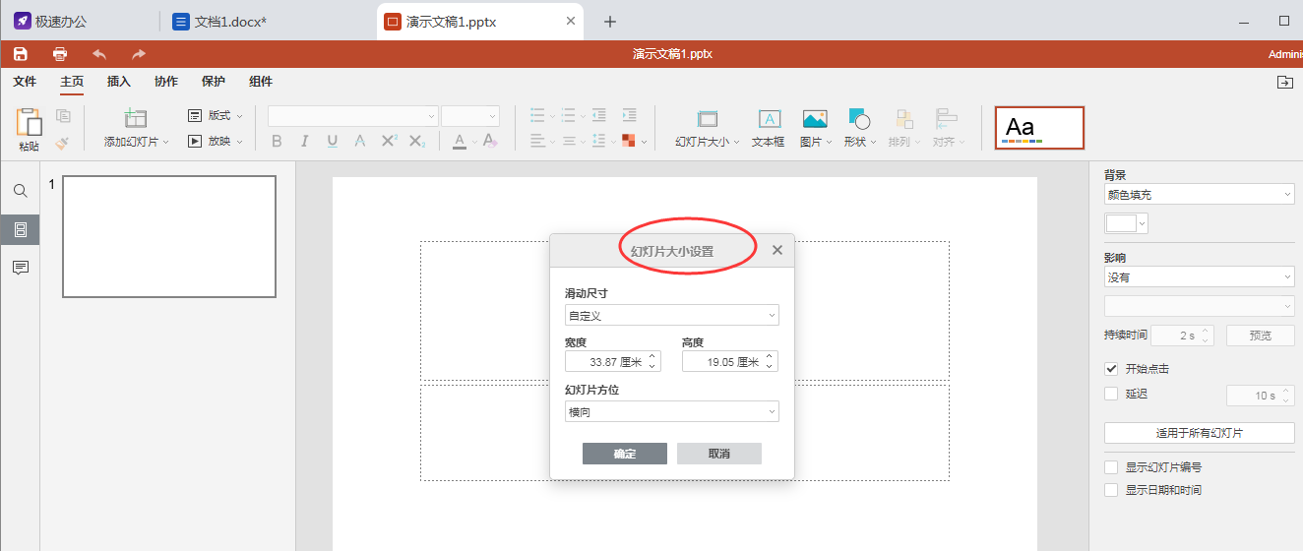The height and width of the screenshot is (551, 1303).
Task: Click the print icon
Action: 60,54
